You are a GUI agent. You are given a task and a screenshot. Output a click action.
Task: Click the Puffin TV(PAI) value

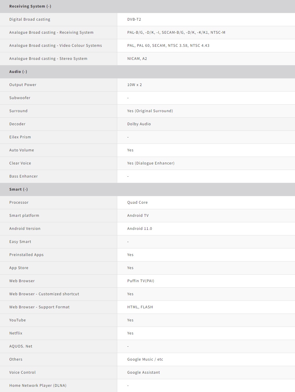[x=141, y=281]
